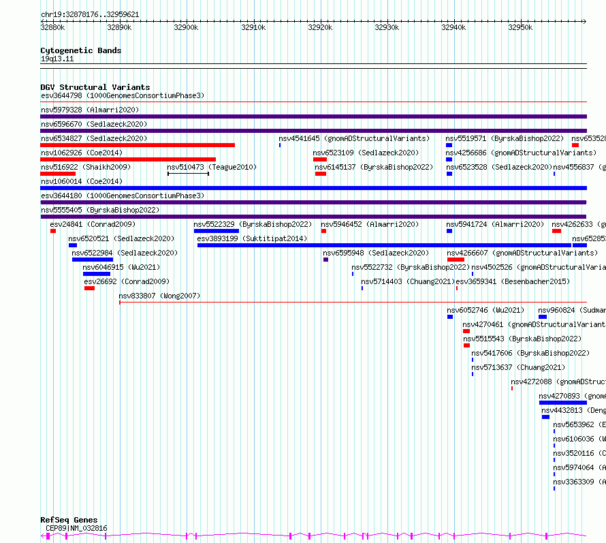Open the nsv1060014 (Coe2014) label
The width and height of the screenshot is (606, 543).
click(x=82, y=181)
